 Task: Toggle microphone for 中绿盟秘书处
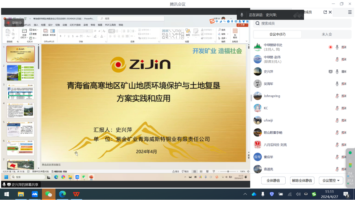[337, 47]
